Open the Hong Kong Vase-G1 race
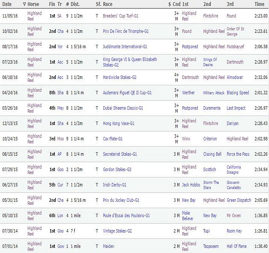 coord(119,123)
